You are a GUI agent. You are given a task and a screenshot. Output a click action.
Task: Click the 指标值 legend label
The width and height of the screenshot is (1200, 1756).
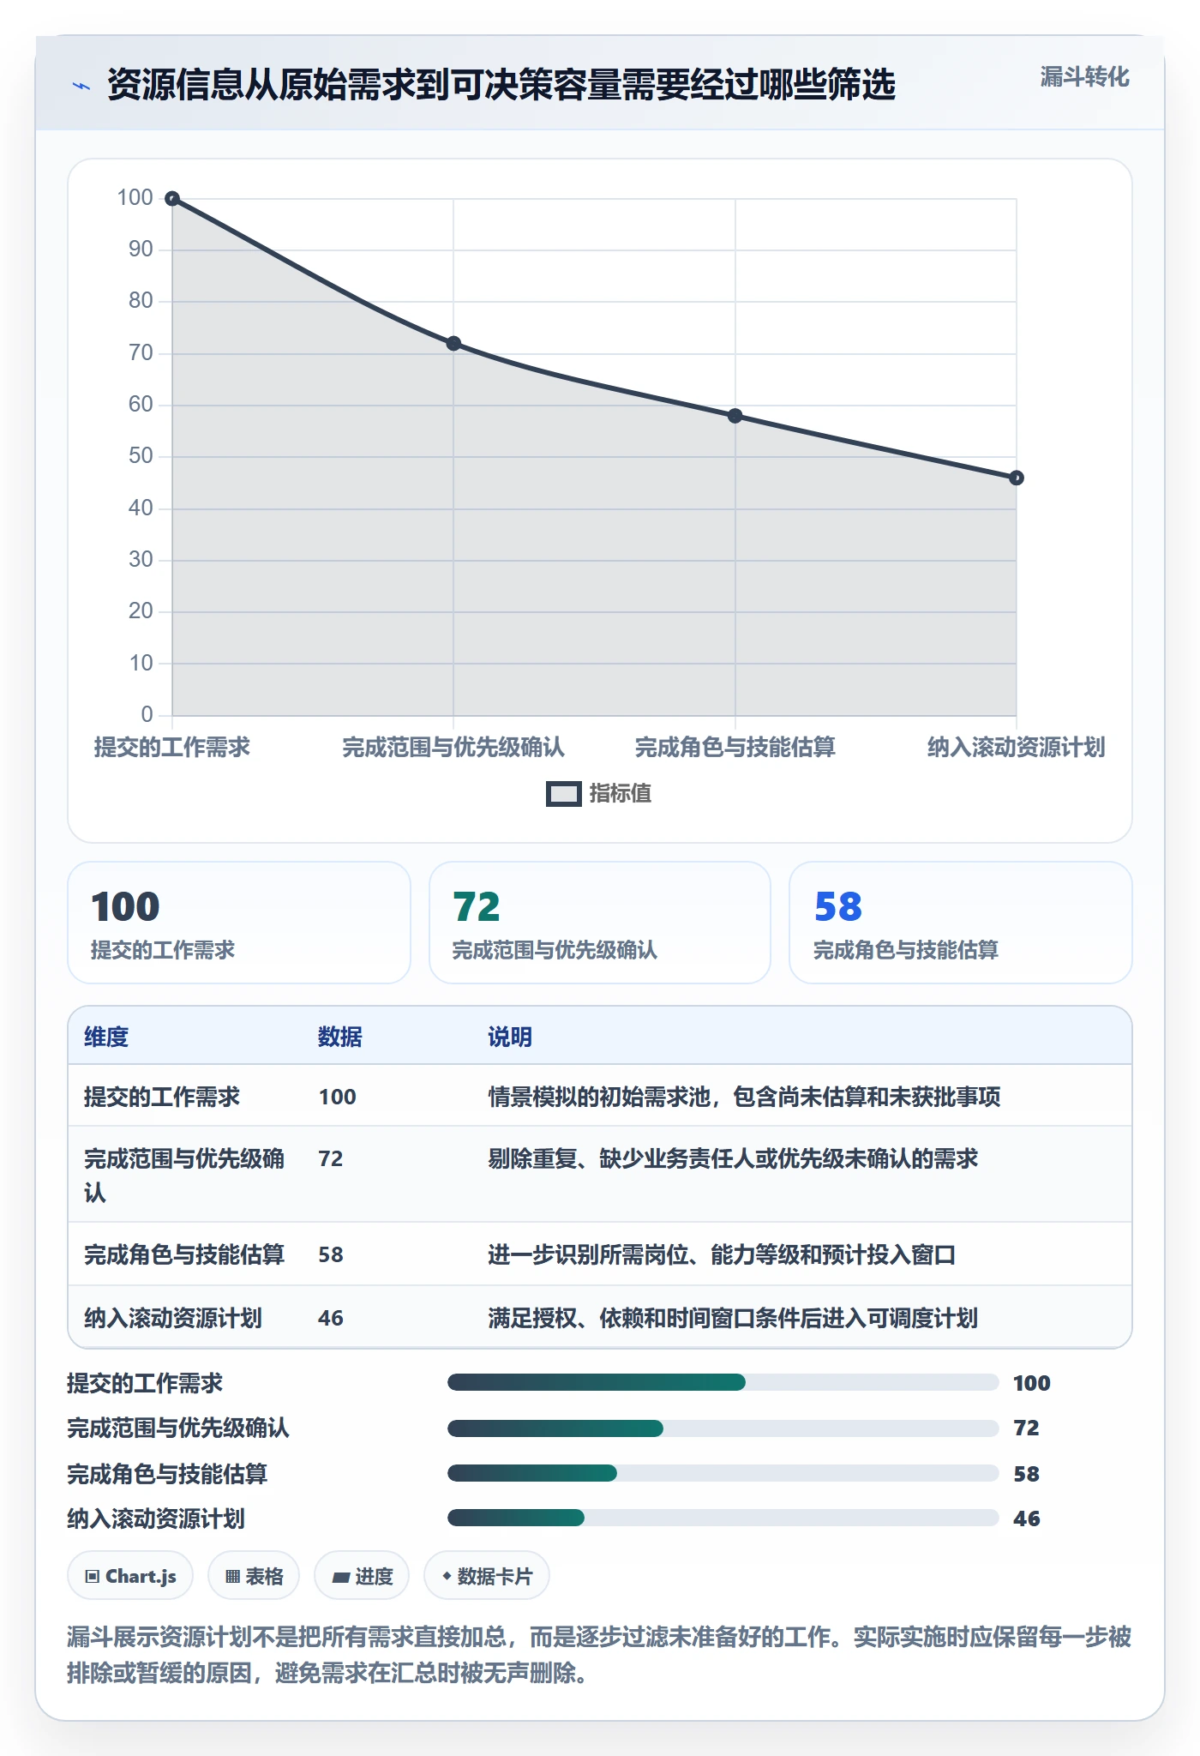click(x=621, y=794)
